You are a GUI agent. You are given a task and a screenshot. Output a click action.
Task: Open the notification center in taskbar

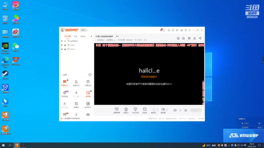click(x=260, y=145)
